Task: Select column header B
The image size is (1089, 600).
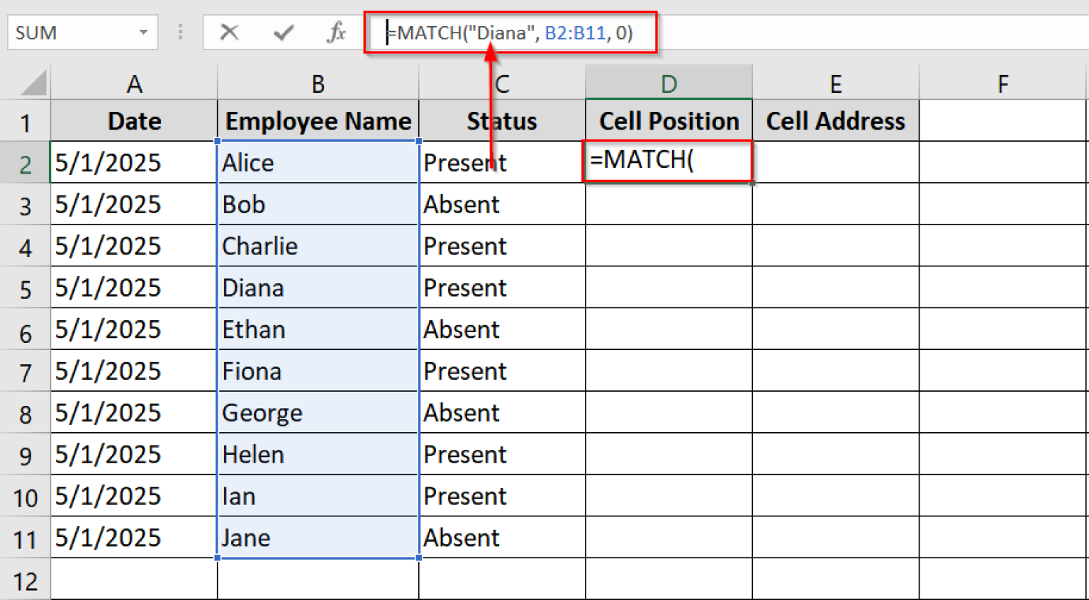Action: click(318, 83)
